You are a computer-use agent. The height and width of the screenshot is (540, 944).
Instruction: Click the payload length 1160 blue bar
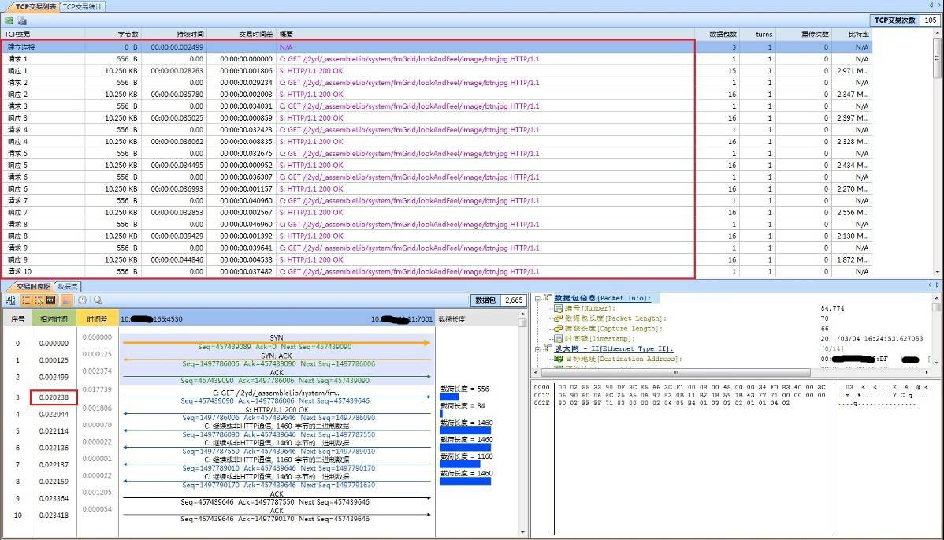point(460,464)
